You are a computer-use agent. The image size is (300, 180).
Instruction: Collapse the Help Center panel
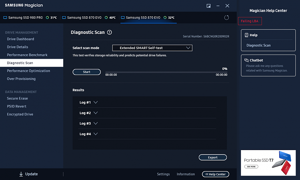click(216, 174)
